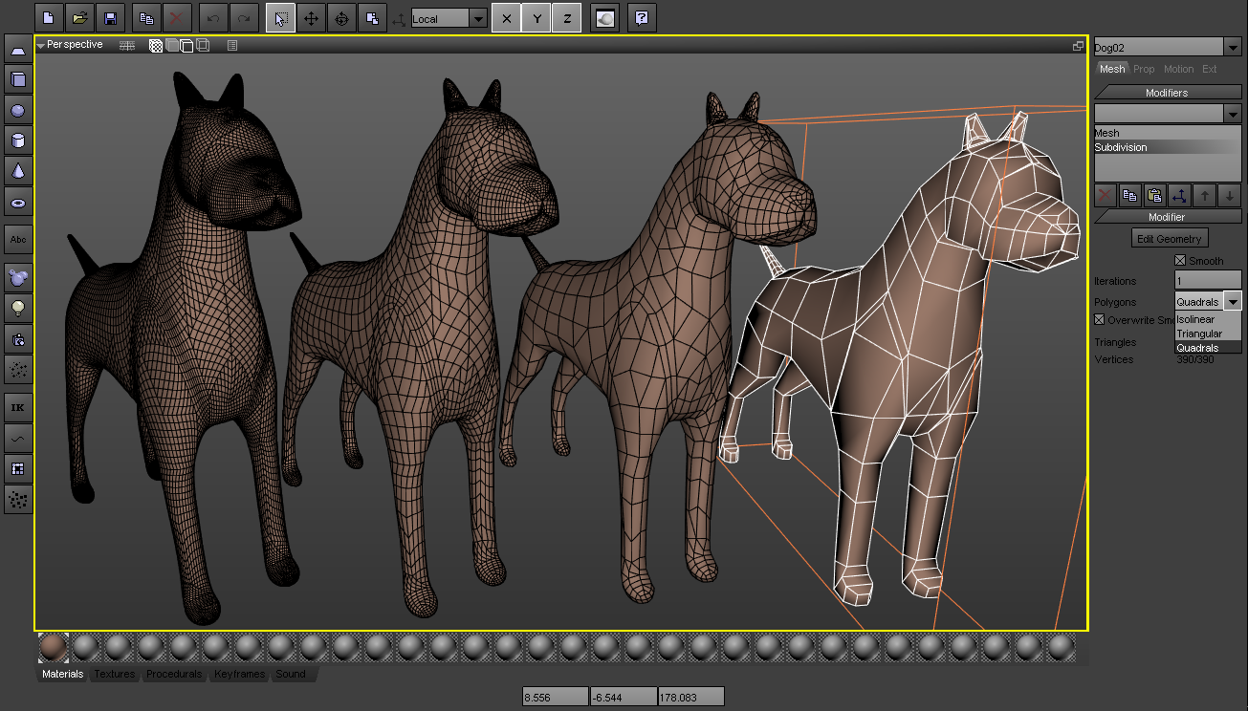1248x711 pixels.
Task: Select the IK tool in the left toolbar
Action: pos(17,407)
